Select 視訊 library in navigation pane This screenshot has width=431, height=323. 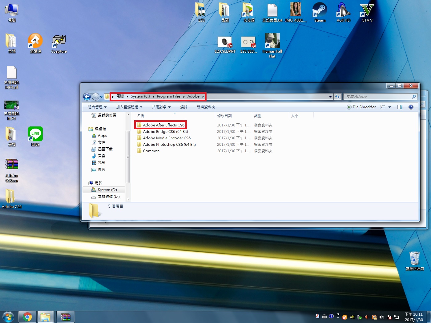99,163
